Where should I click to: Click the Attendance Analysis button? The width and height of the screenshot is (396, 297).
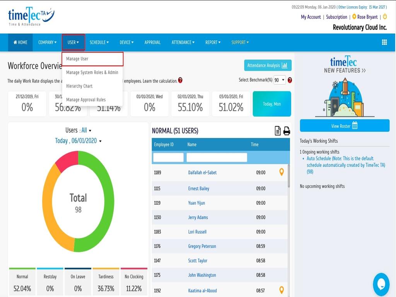click(268, 65)
